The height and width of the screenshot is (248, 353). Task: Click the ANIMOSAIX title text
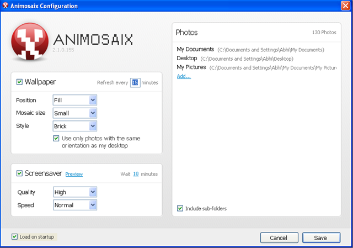[93, 39]
